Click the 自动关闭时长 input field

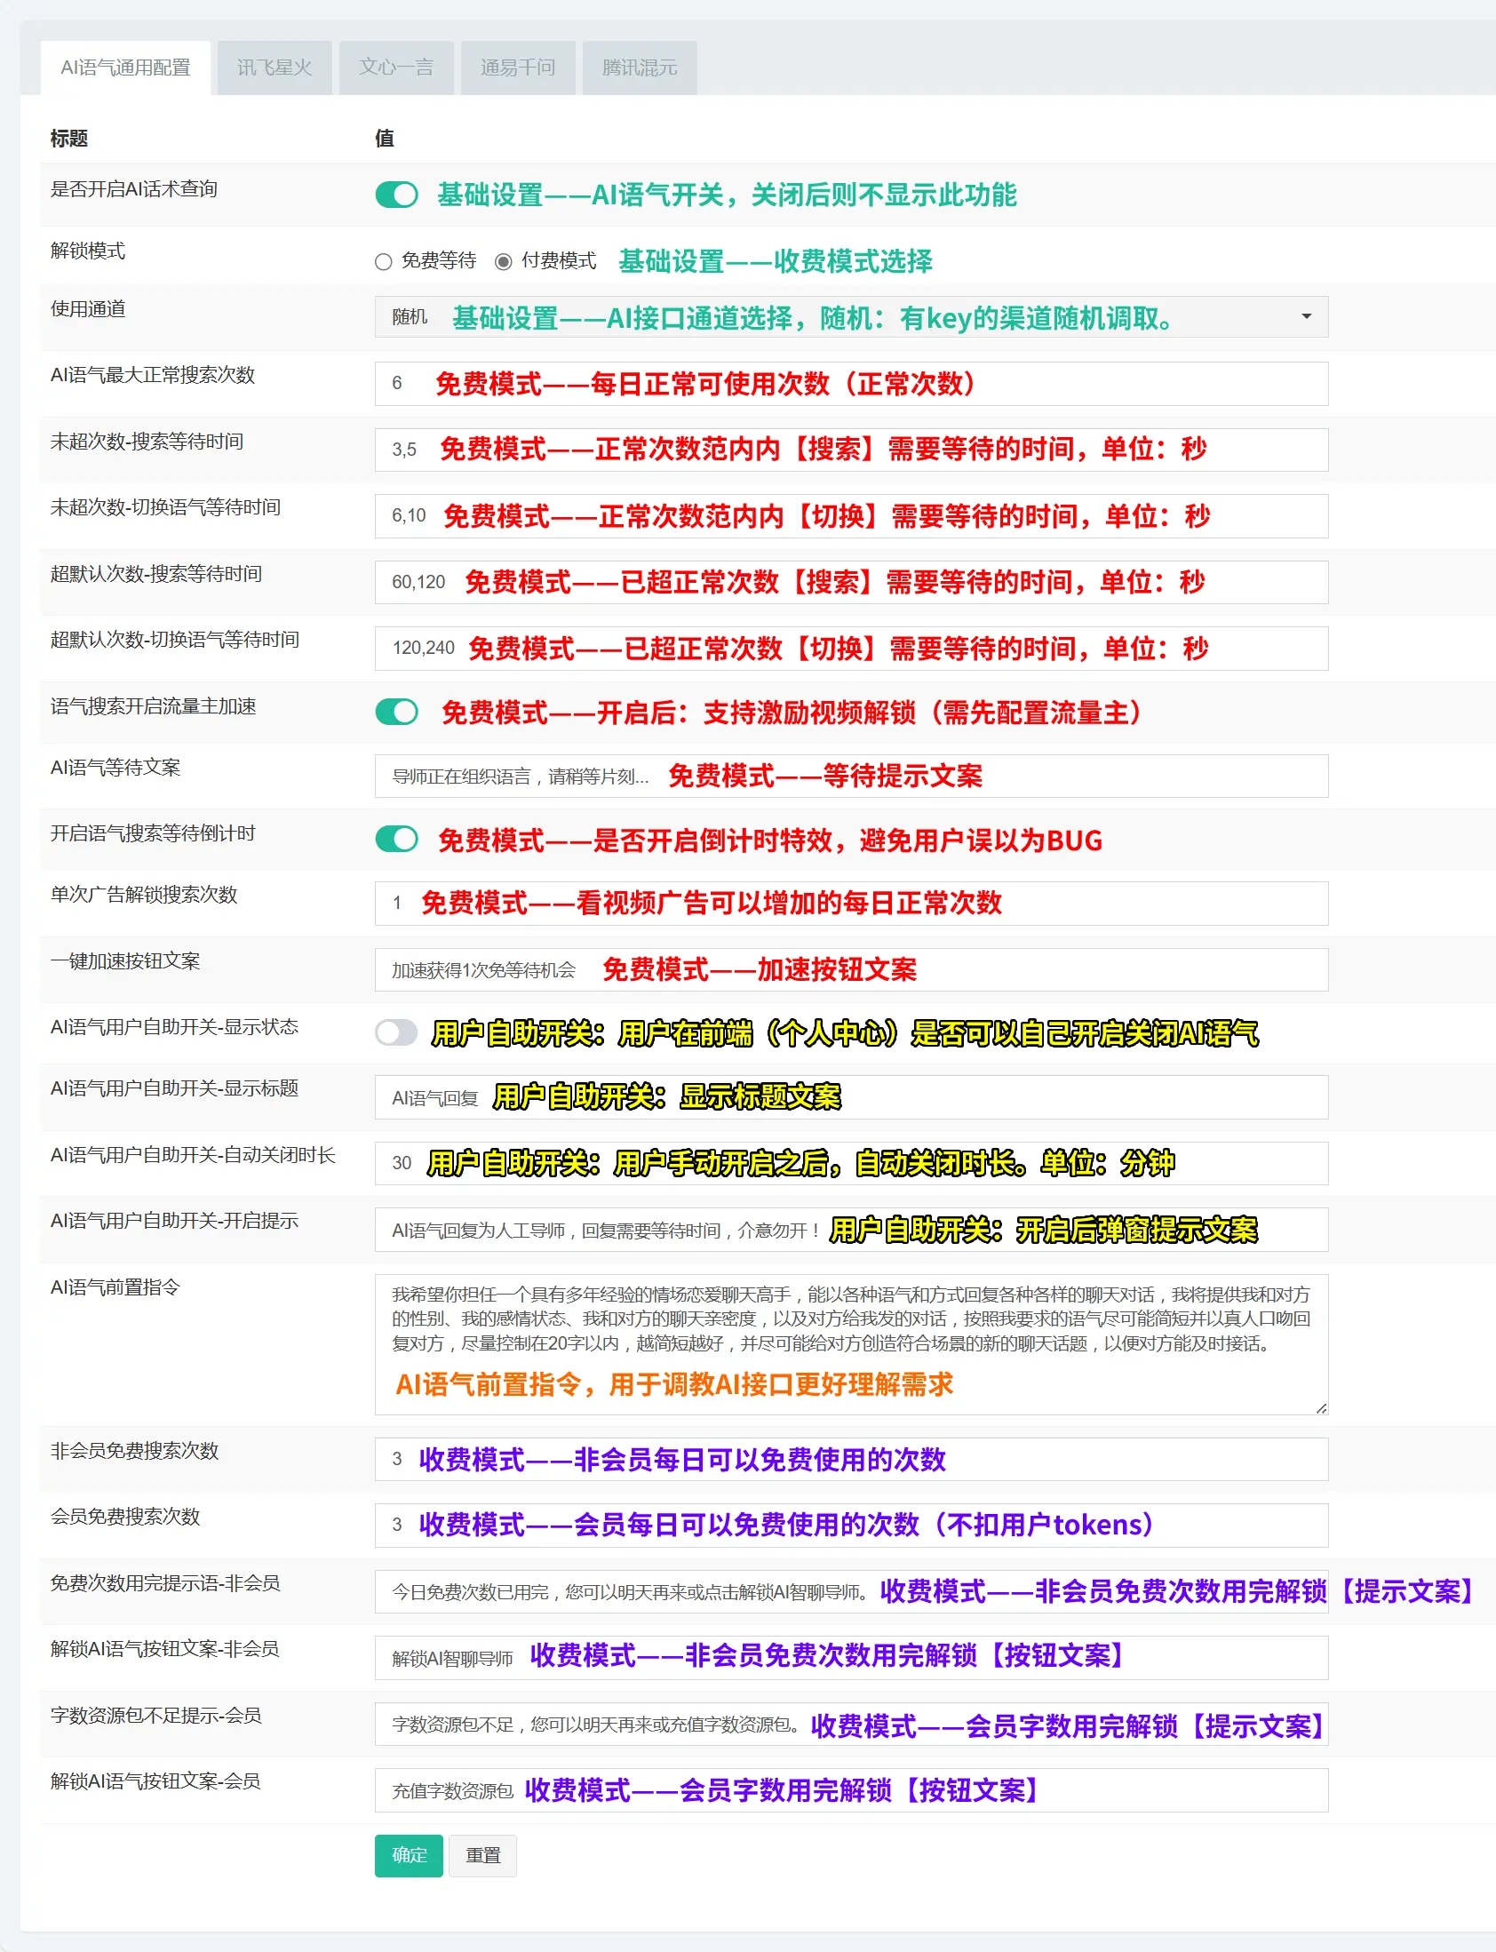[851, 1163]
